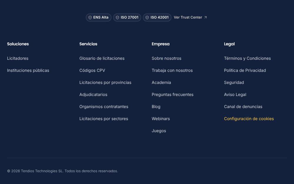Screen dimensions: 294x184
Task: Go to Juegos
Action: click(159, 131)
